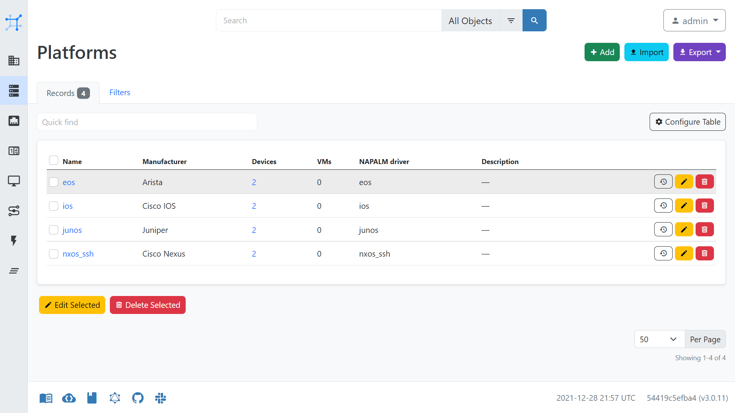Open the Slack community link in footer
This screenshot has width=735, height=413.
pyautogui.click(x=160, y=398)
